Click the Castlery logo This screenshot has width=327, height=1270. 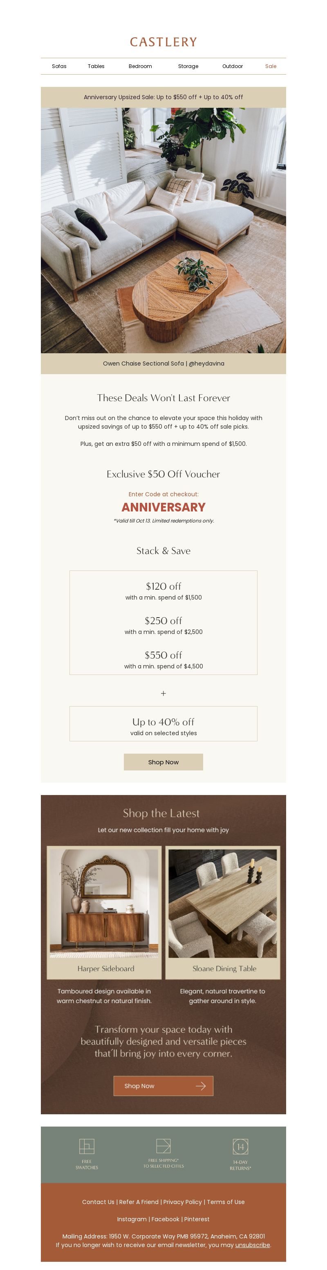click(x=163, y=42)
